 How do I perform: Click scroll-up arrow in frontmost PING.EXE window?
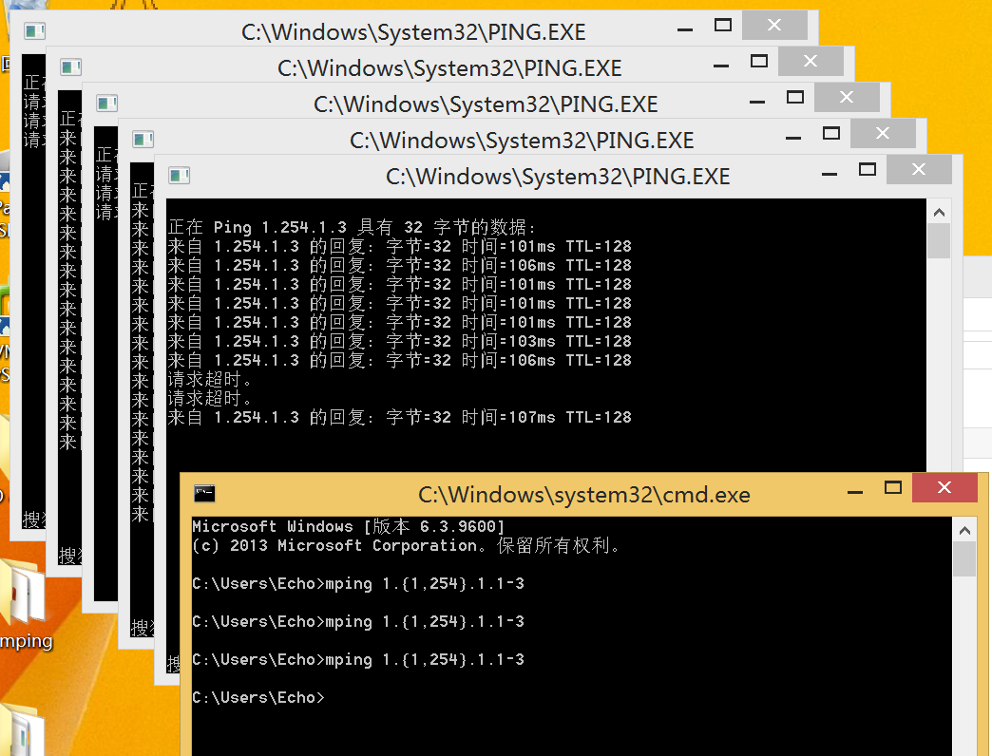(940, 213)
